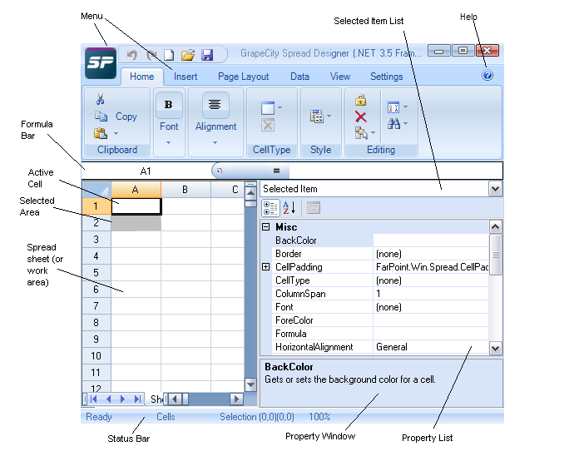The width and height of the screenshot is (564, 476).
Task: Click the formula bar input field
Action: (396, 171)
